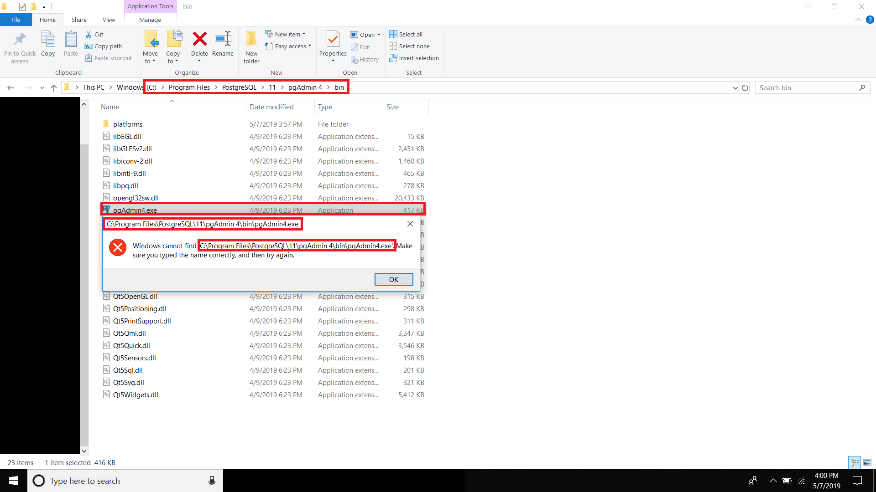876x492 pixels.
Task: Click Select all in ribbon
Action: click(x=406, y=34)
